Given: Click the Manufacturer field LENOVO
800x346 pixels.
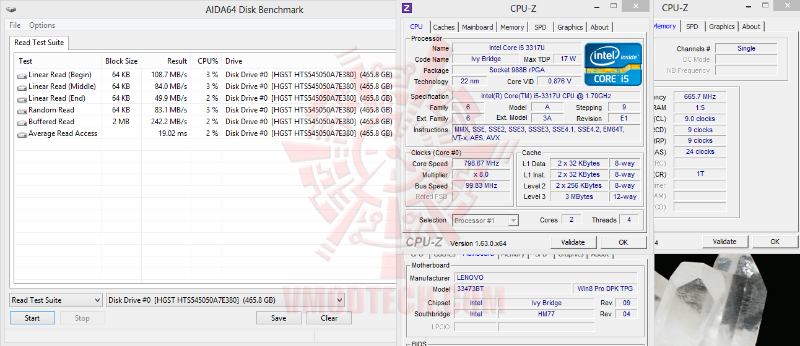Looking at the screenshot, I should pos(546,278).
